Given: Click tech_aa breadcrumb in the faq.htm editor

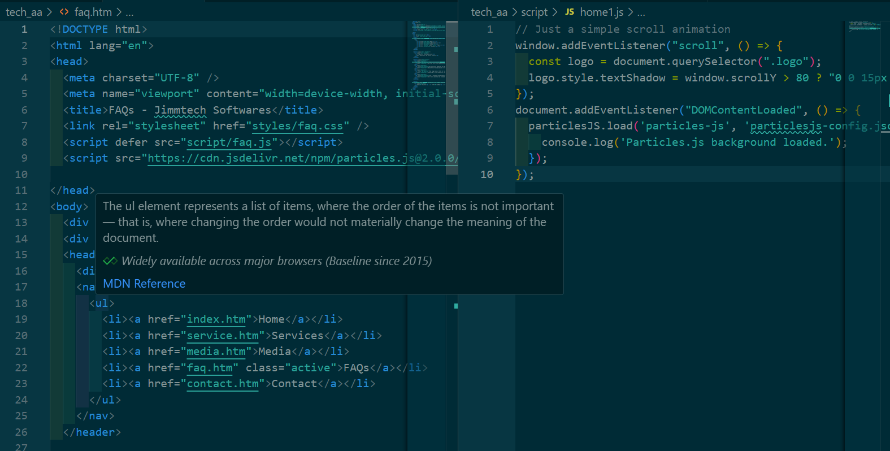Looking at the screenshot, I should (24, 12).
